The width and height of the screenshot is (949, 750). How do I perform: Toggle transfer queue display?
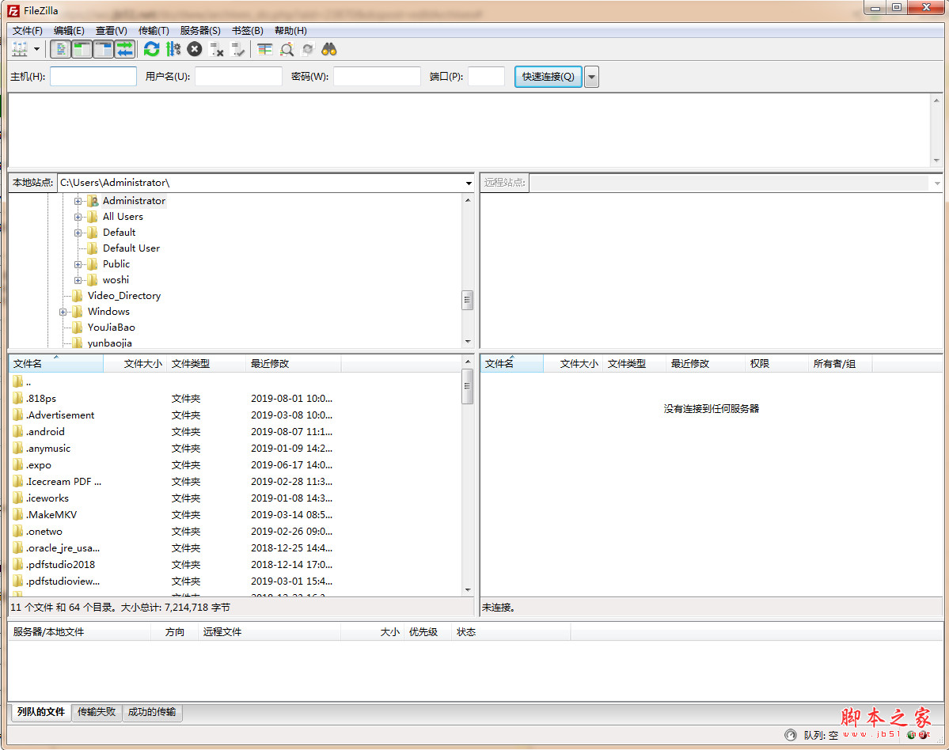pyautogui.click(x=125, y=50)
